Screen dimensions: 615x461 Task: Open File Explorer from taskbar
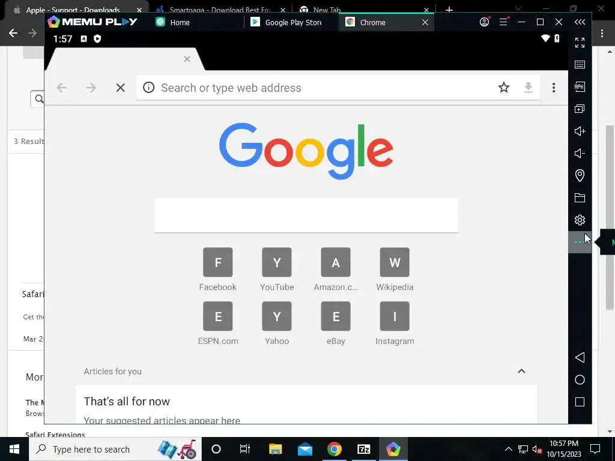[275, 449]
